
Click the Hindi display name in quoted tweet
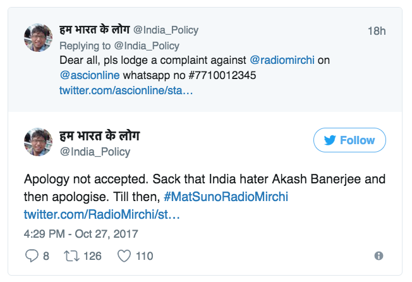(x=94, y=30)
